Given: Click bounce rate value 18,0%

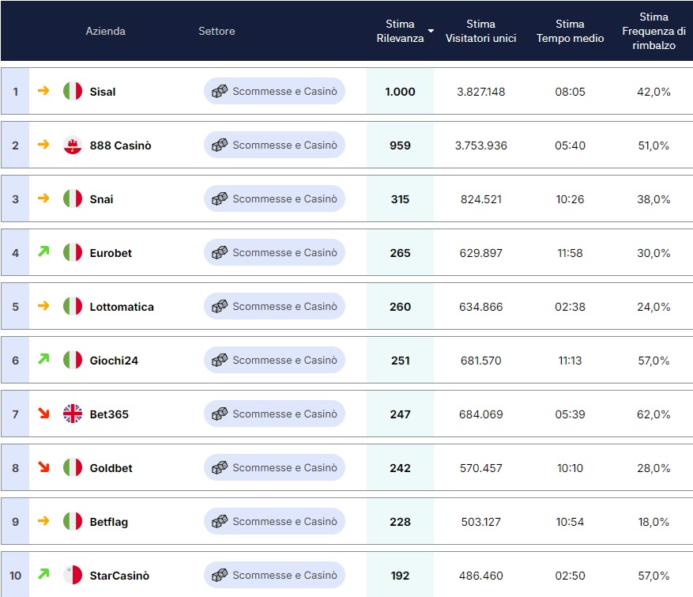Looking at the screenshot, I should (653, 522).
